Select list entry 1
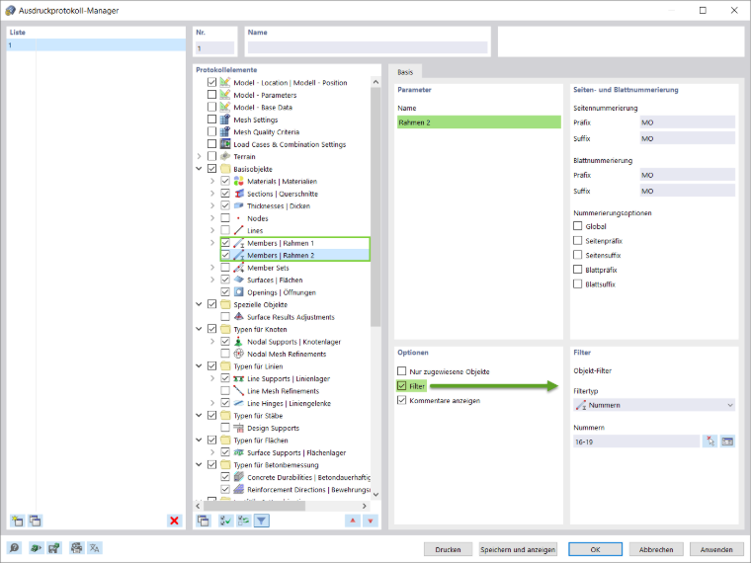This screenshot has width=751, height=563. click(x=96, y=45)
